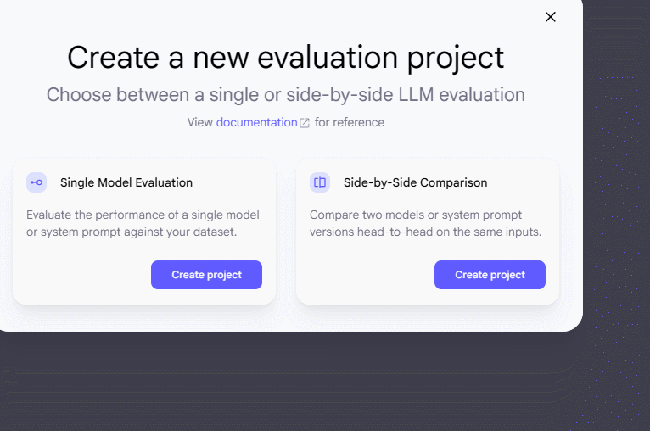
Task: Close the evaluation project dialog
Action: pyautogui.click(x=550, y=17)
